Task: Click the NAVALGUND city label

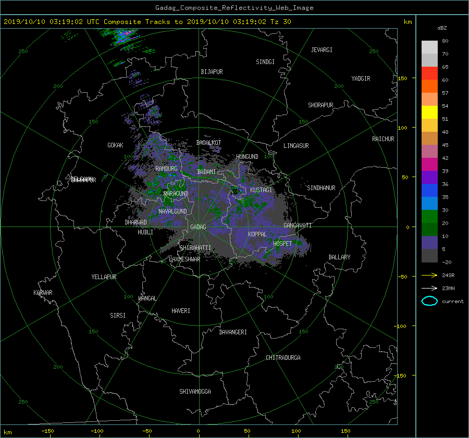Action: tap(172, 211)
